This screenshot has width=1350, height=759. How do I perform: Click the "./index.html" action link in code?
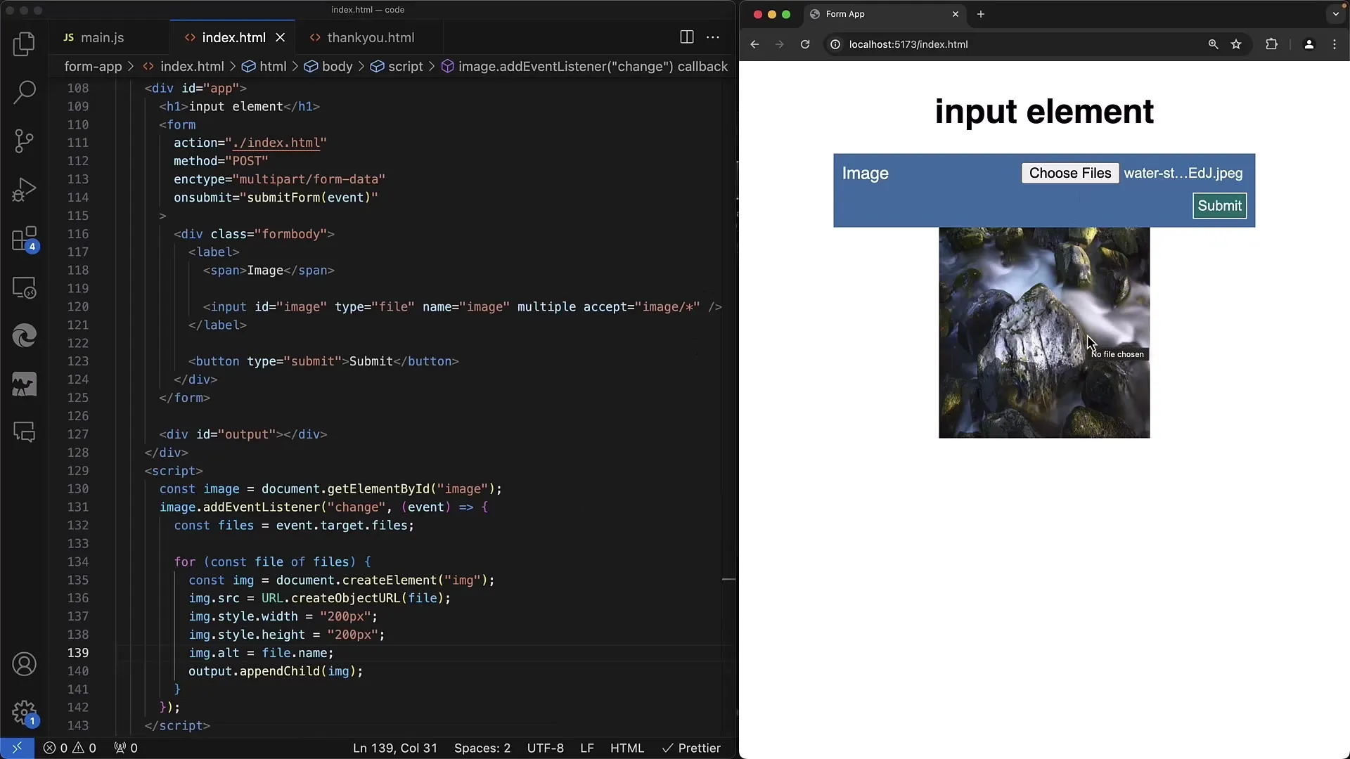coord(276,143)
